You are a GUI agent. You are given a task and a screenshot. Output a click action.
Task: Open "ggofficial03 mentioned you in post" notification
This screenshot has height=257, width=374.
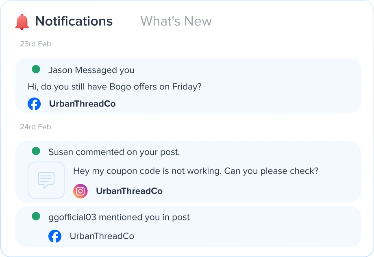[x=119, y=217]
